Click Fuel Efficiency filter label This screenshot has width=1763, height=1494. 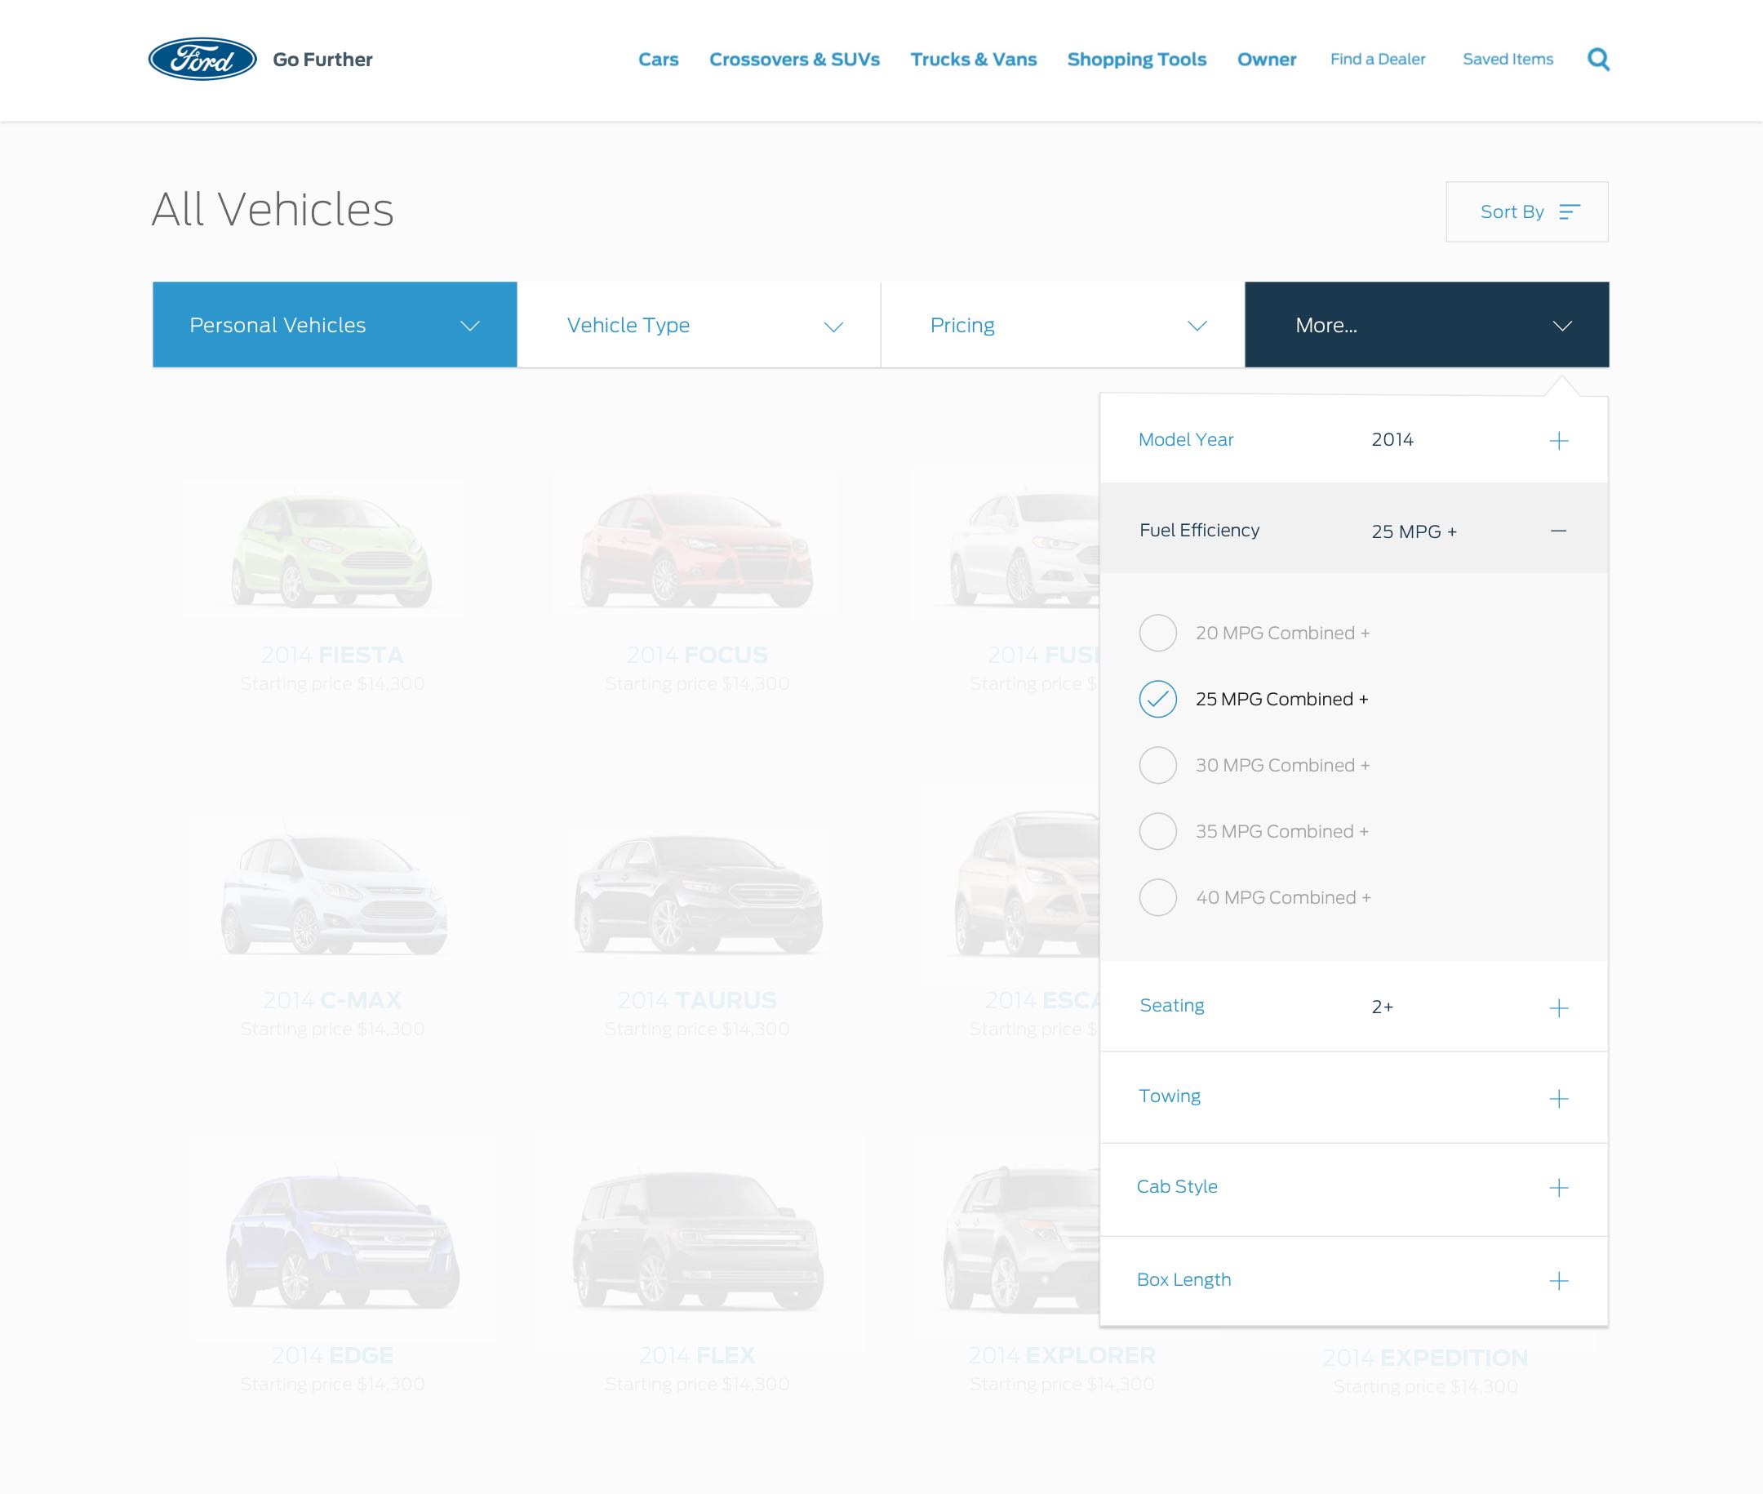[1199, 530]
